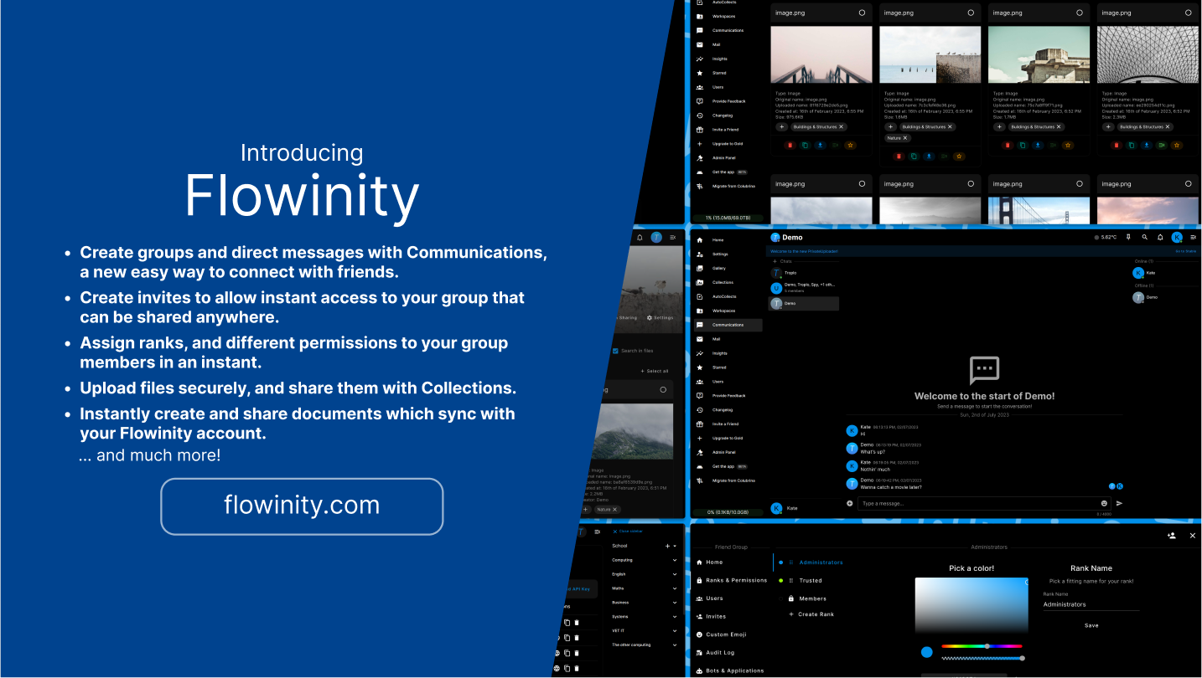Delete the first image.png with red trash icon
Screen dimensions: 1202x678
pyautogui.click(x=789, y=145)
